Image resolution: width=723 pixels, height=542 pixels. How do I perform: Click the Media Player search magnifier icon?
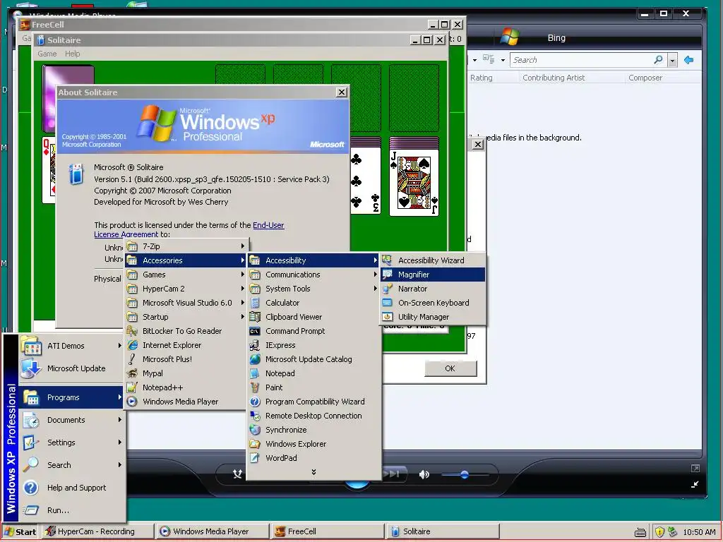click(x=659, y=60)
